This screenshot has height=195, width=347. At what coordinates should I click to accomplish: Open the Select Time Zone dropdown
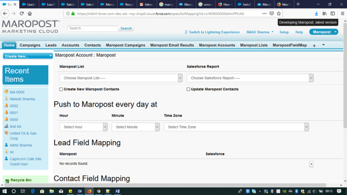[236, 127]
